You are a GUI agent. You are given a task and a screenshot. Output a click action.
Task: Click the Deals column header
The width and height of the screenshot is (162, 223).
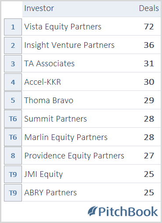click(x=149, y=8)
